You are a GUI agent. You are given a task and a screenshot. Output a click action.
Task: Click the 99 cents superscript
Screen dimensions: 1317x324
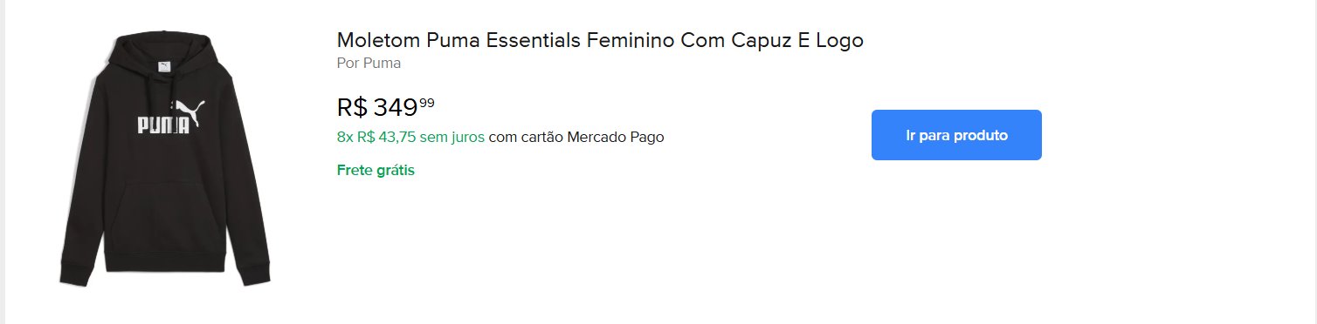426,103
